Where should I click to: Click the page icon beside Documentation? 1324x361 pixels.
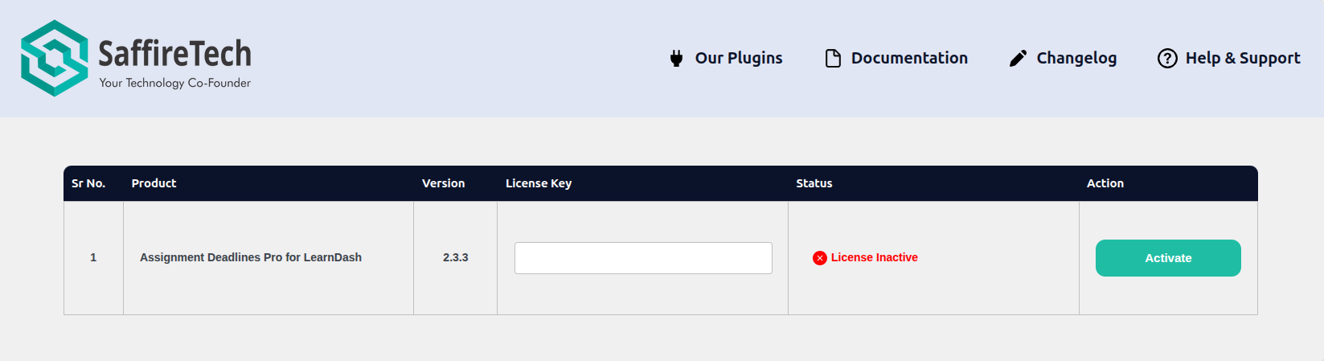point(833,58)
